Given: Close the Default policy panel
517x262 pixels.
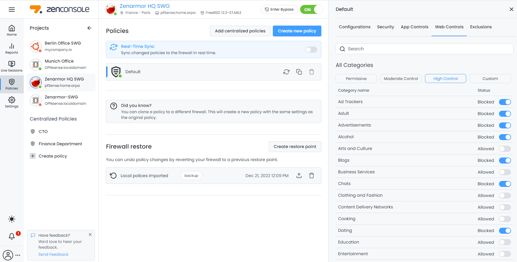Looking at the screenshot, I should coord(511,9).
